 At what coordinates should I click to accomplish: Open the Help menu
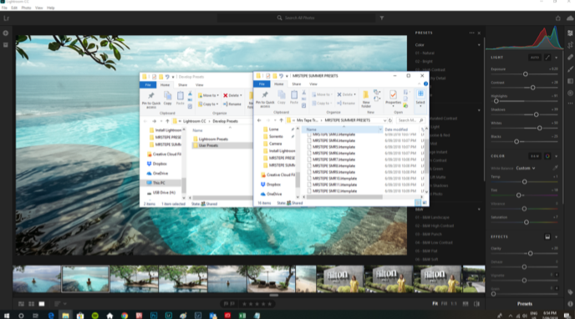pyautogui.click(x=51, y=8)
